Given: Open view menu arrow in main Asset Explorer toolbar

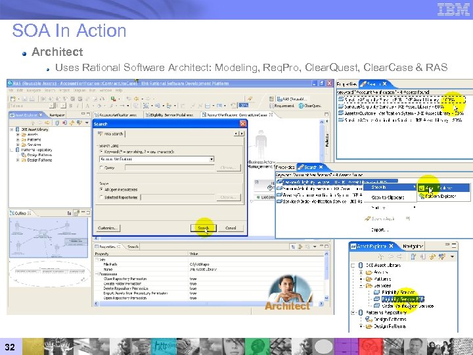Looking at the screenshot, I should (x=87, y=122).
